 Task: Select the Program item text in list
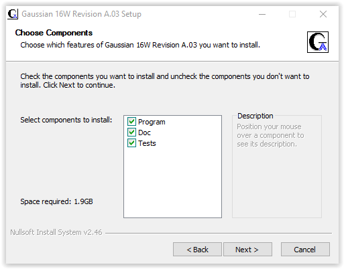pyautogui.click(x=152, y=122)
